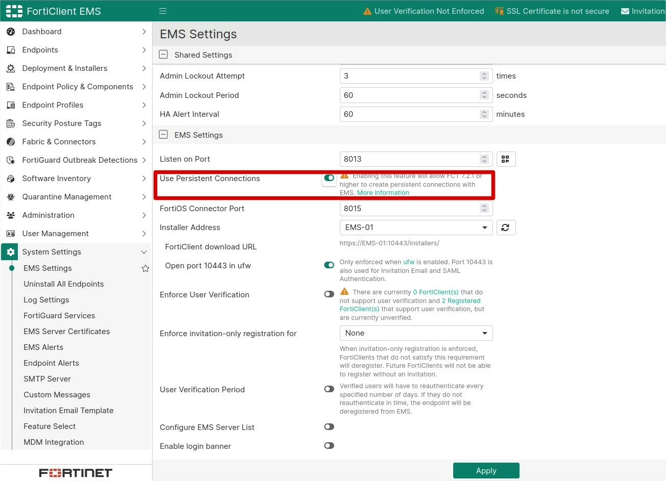This screenshot has width=666, height=481.
Task: Click the FortiOS Connector Port field
Action: tap(416, 209)
